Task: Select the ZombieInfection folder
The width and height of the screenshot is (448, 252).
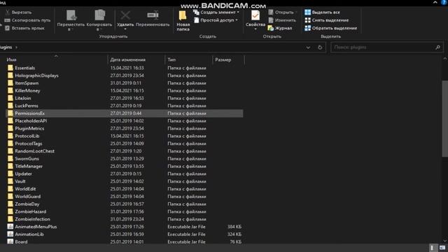Action: pos(125,219)
